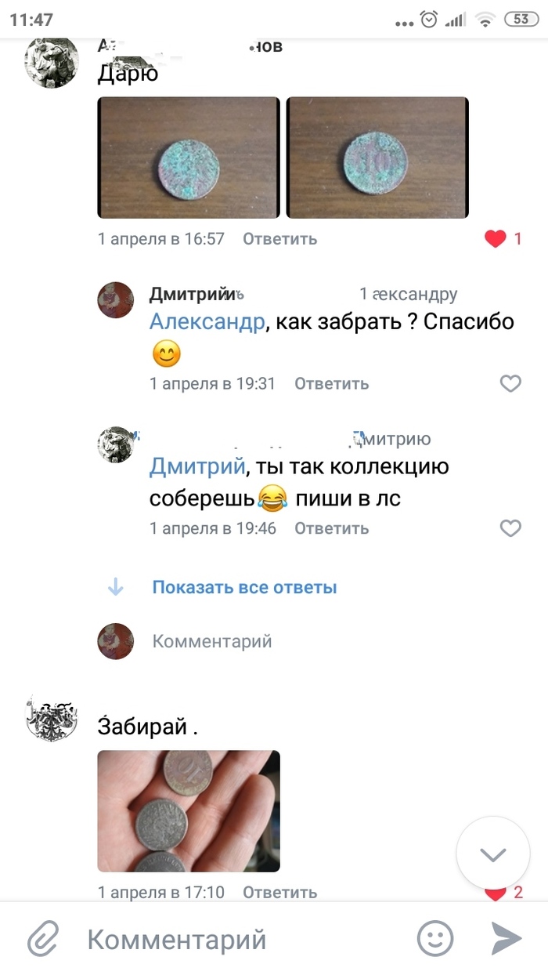Expand the thread with 'Показать все ответы'
Screen dimensions: 548x975
[x=244, y=587]
